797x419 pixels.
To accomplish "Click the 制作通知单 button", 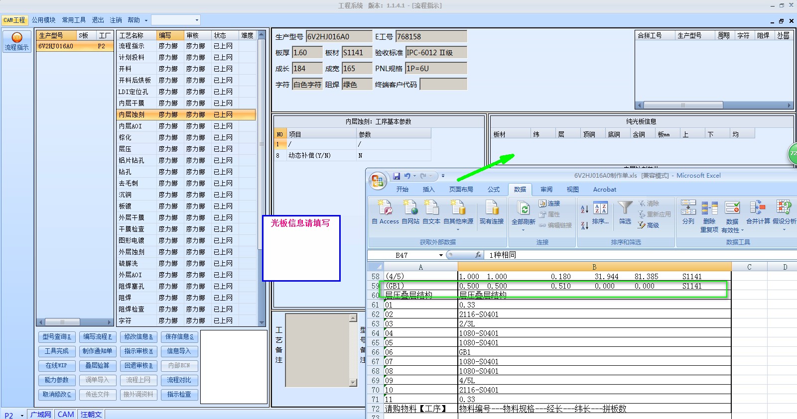I will tap(98, 351).
